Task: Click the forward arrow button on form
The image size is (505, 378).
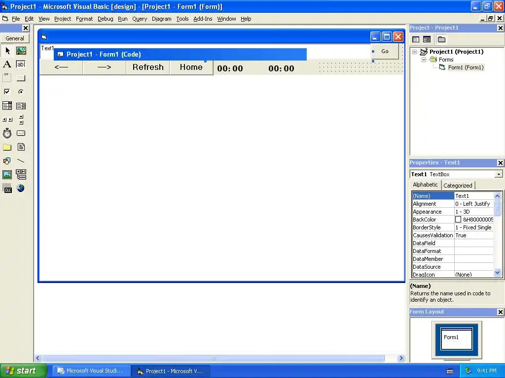Action: pos(105,67)
